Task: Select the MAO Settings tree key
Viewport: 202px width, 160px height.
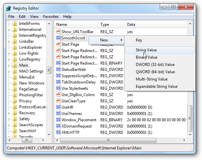Action: 31,71
